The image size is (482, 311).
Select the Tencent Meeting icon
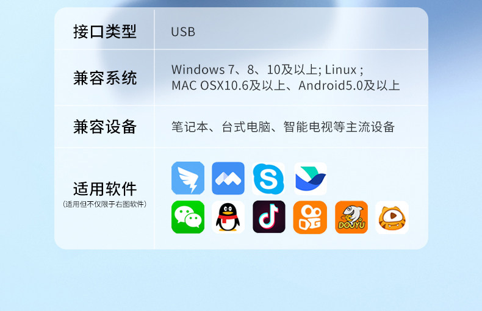228,178
